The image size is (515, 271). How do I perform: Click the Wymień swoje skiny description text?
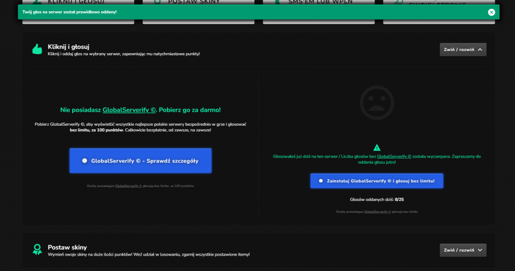click(x=148, y=255)
